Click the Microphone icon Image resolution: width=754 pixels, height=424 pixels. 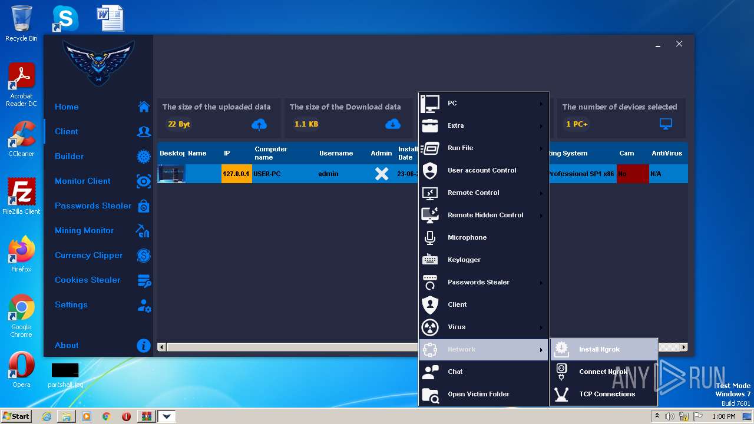tap(430, 237)
